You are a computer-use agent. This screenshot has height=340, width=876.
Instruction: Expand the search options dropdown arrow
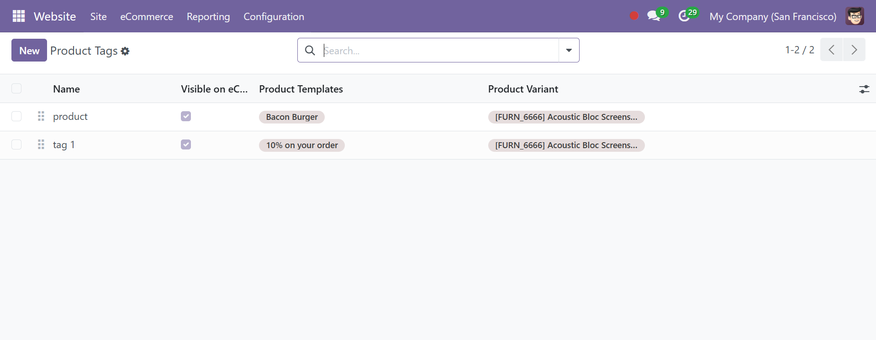coord(569,51)
